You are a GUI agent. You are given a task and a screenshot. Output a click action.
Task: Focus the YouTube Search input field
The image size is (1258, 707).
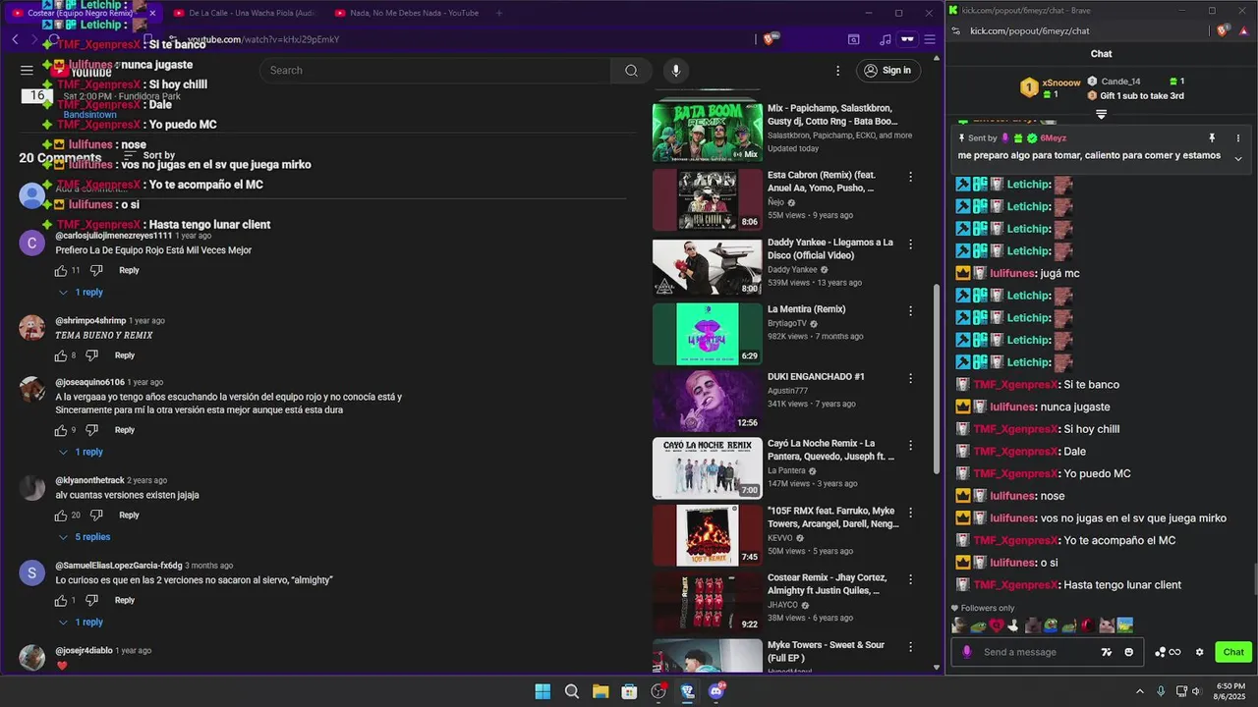(x=435, y=71)
